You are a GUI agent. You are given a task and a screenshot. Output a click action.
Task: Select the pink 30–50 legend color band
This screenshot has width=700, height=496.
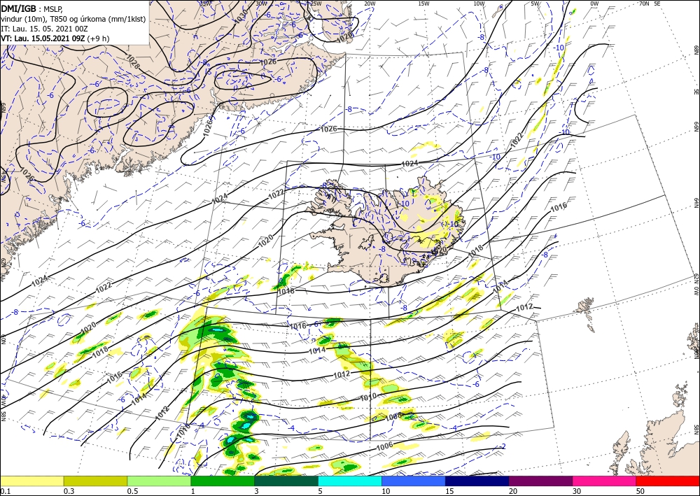605,481
